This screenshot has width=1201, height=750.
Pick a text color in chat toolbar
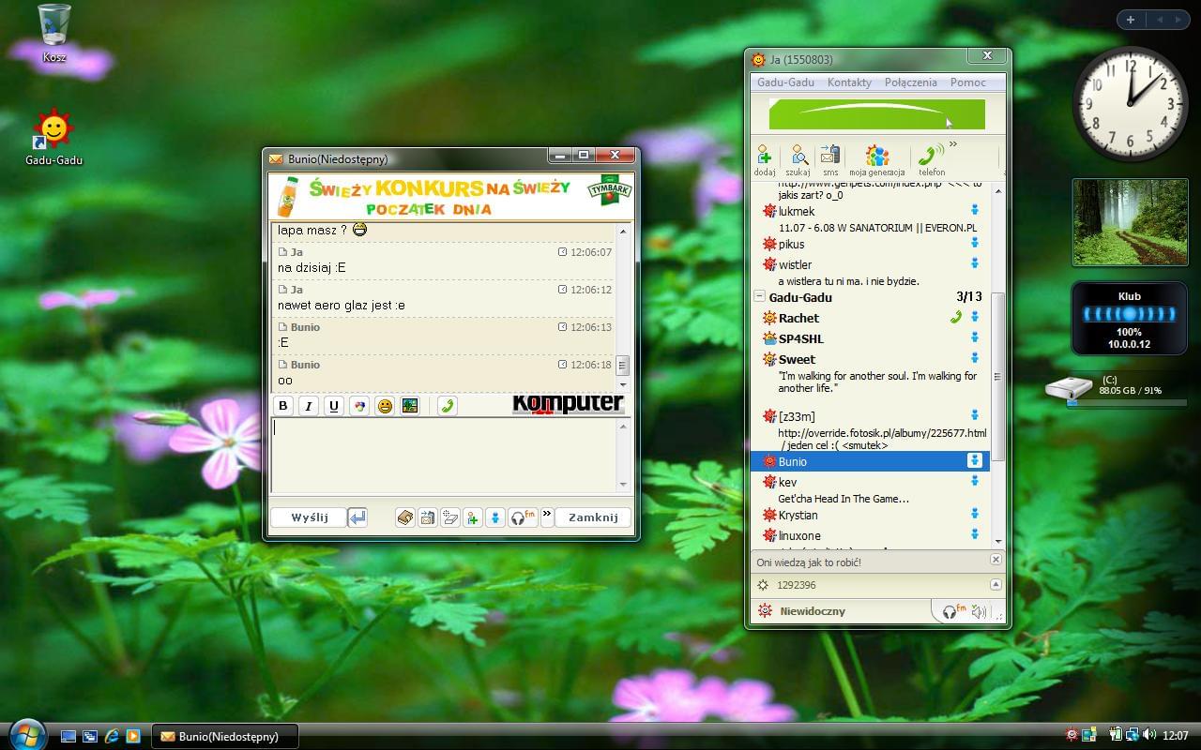click(x=358, y=406)
